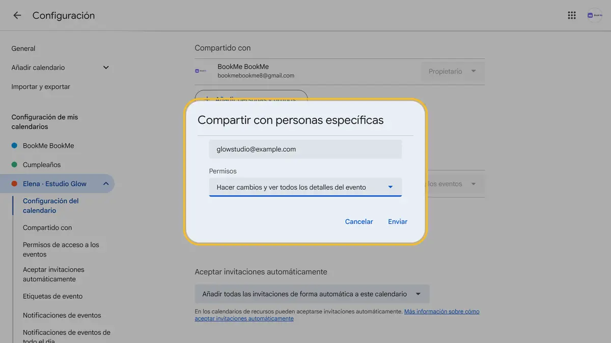Go to Compartido con in sidebar
Image resolution: width=611 pixels, height=343 pixels.
tap(47, 228)
